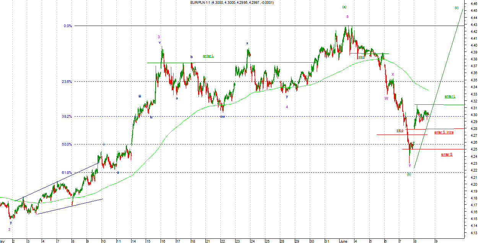Select the pink wave 5 label
This screenshot has width=478, height=243.
coord(347,17)
